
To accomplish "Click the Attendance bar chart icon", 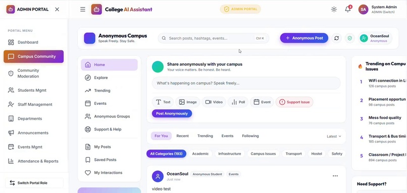I will [x=11, y=161].
